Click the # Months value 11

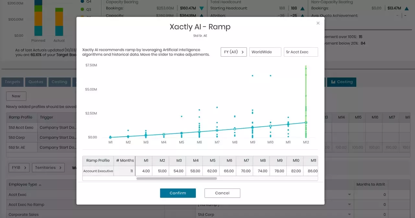[124, 171]
